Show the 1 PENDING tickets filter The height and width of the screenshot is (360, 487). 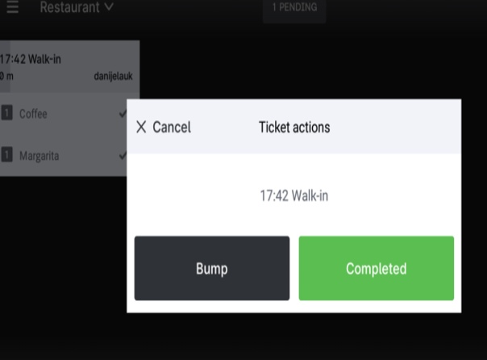tap(294, 8)
